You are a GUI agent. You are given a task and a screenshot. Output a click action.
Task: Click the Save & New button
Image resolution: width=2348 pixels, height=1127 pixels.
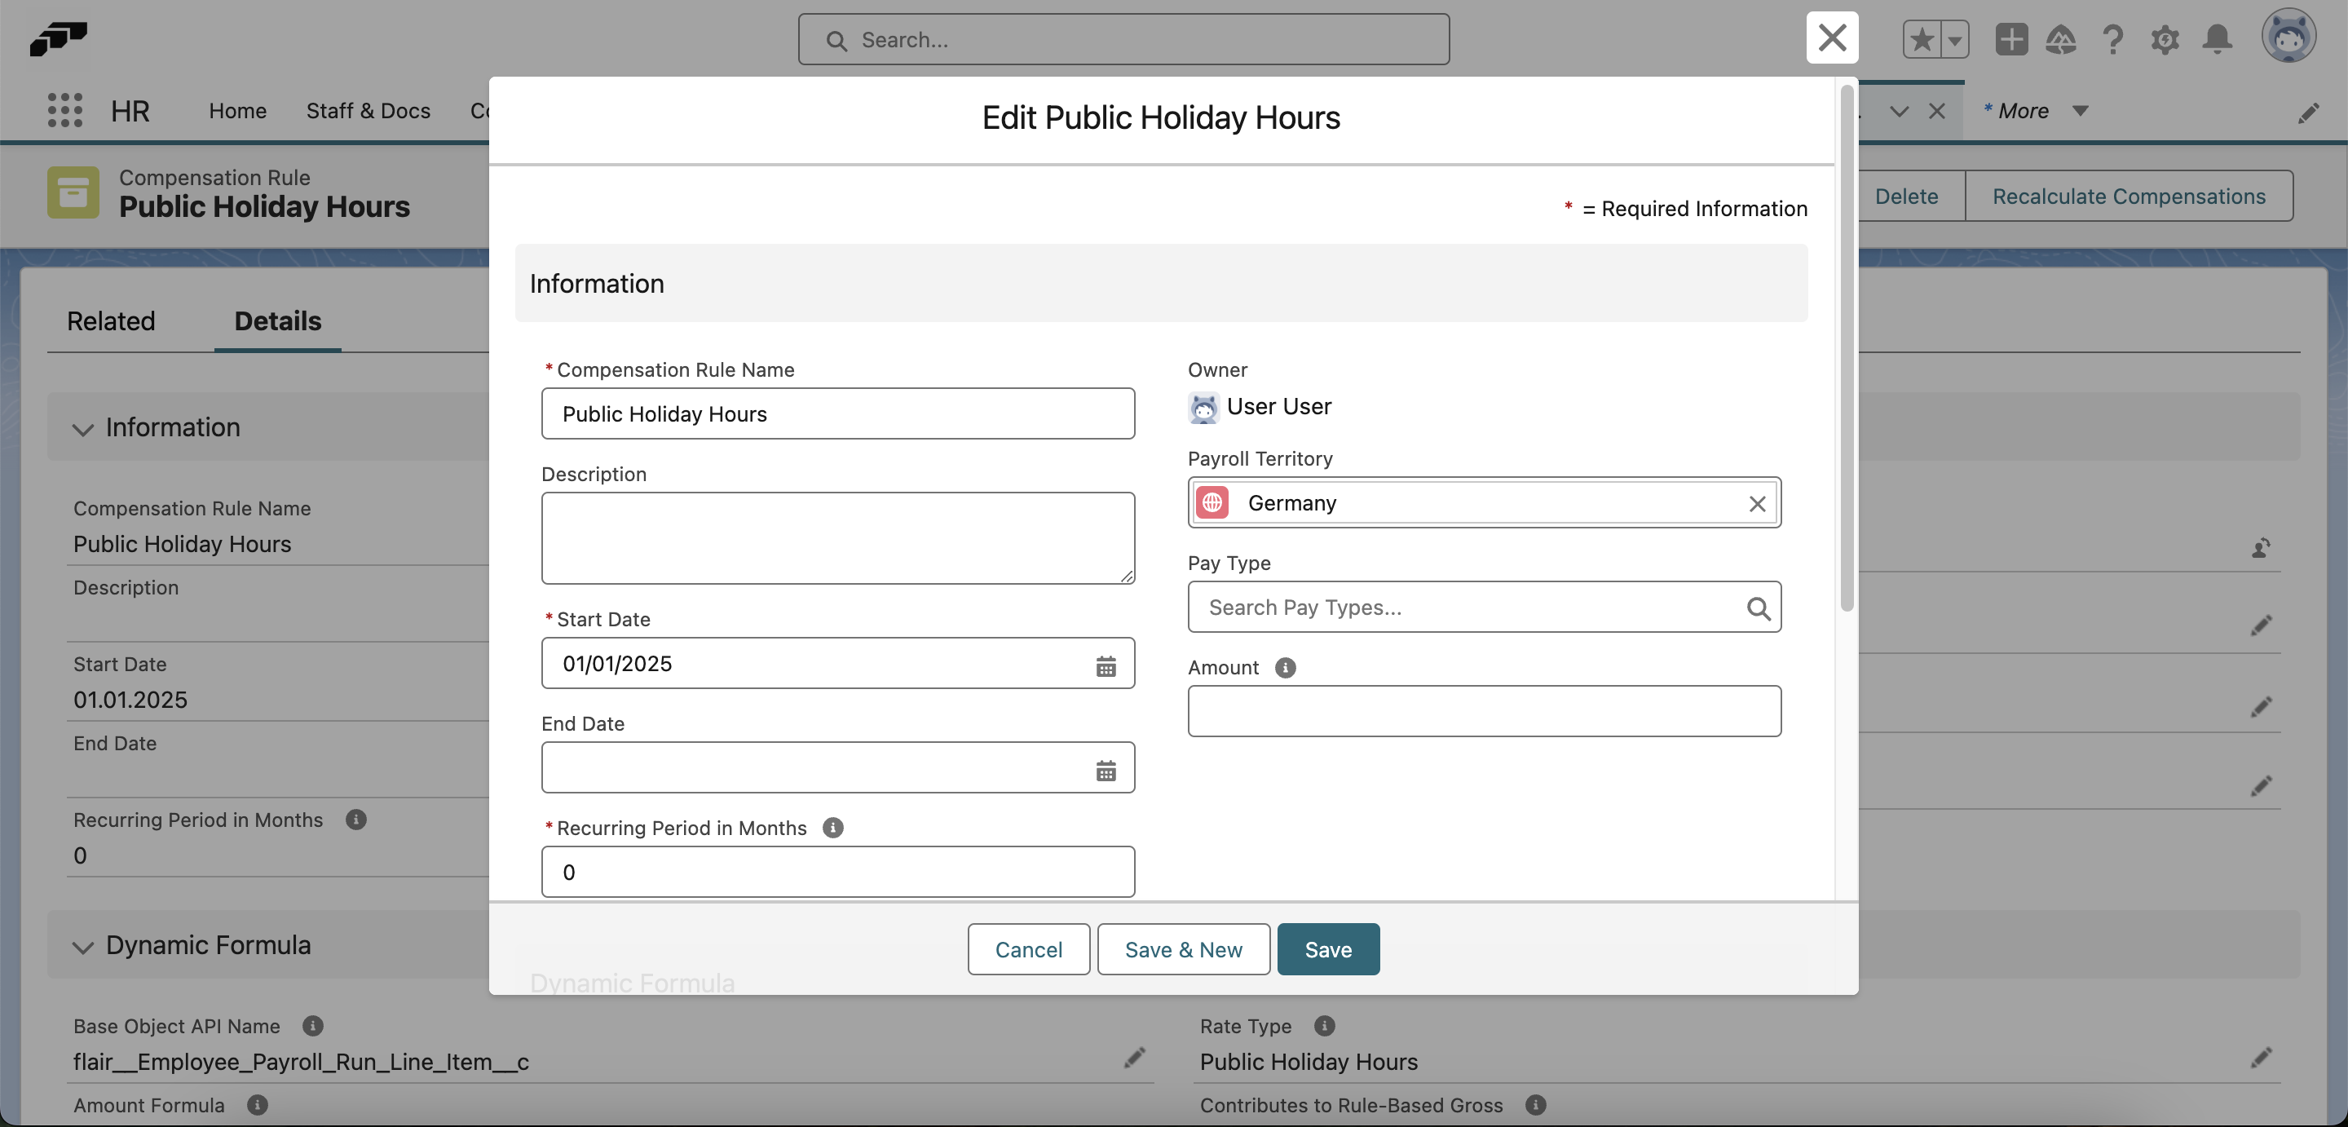(x=1182, y=948)
